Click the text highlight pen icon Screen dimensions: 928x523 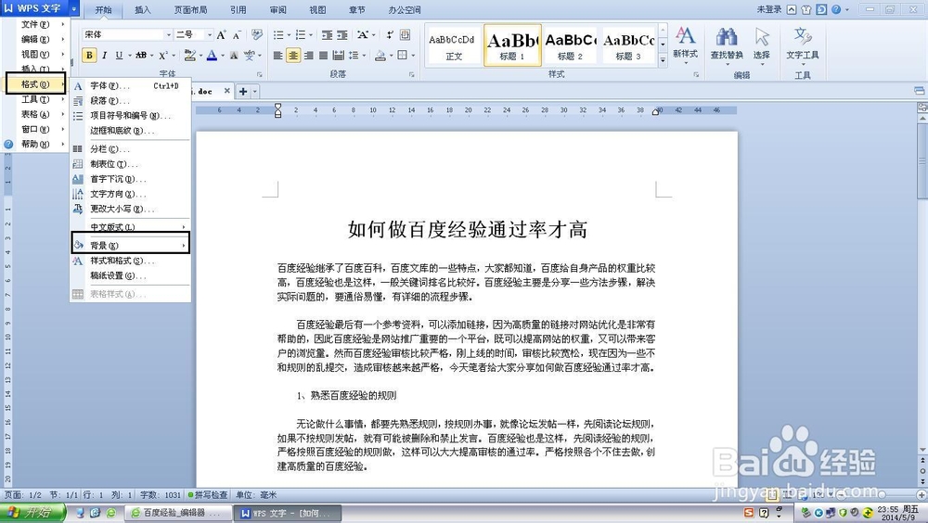tap(189, 55)
